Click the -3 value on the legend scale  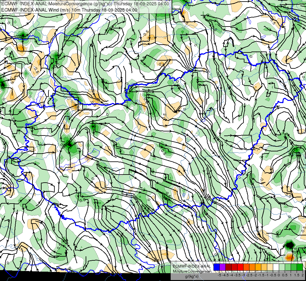tap(243, 275)
